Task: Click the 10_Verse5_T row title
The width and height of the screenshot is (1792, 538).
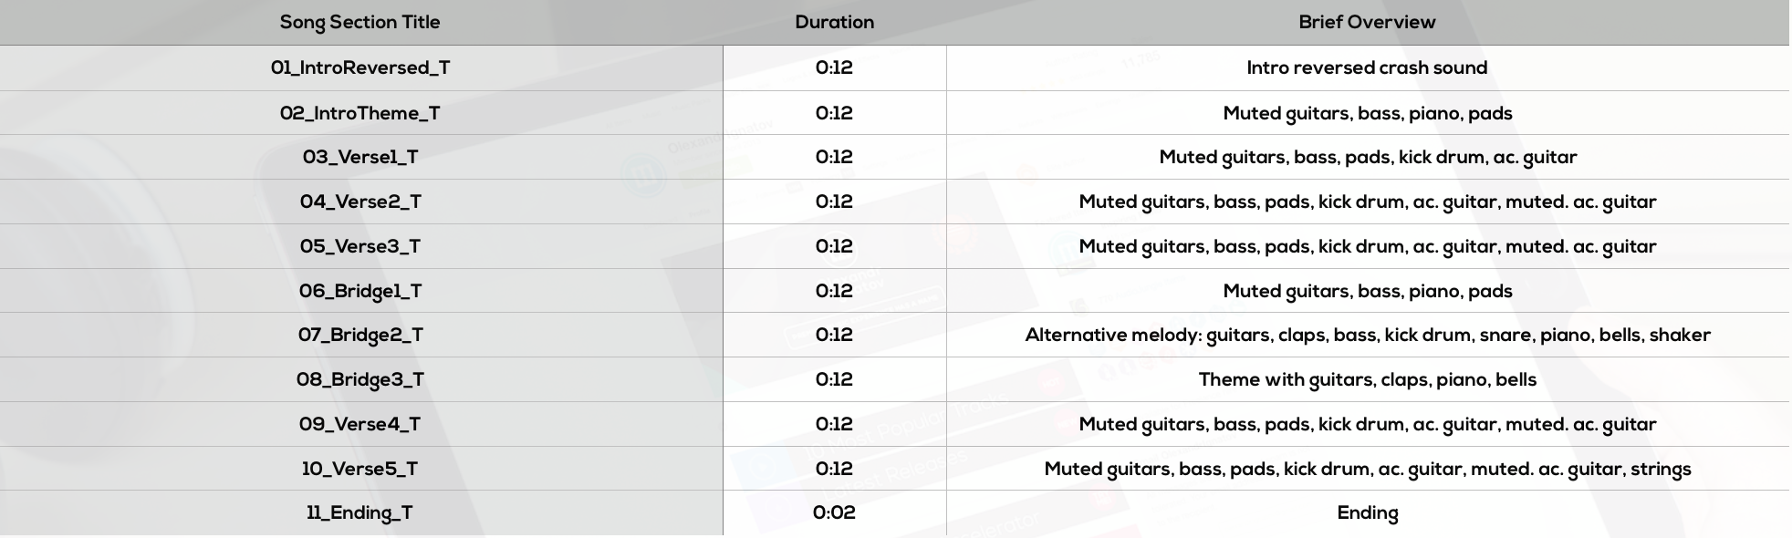Action: pyautogui.click(x=360, y=469)
